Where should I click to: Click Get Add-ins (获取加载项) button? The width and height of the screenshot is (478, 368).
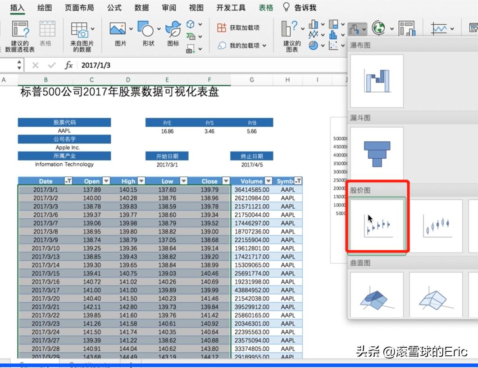click(x=239, y=28)
